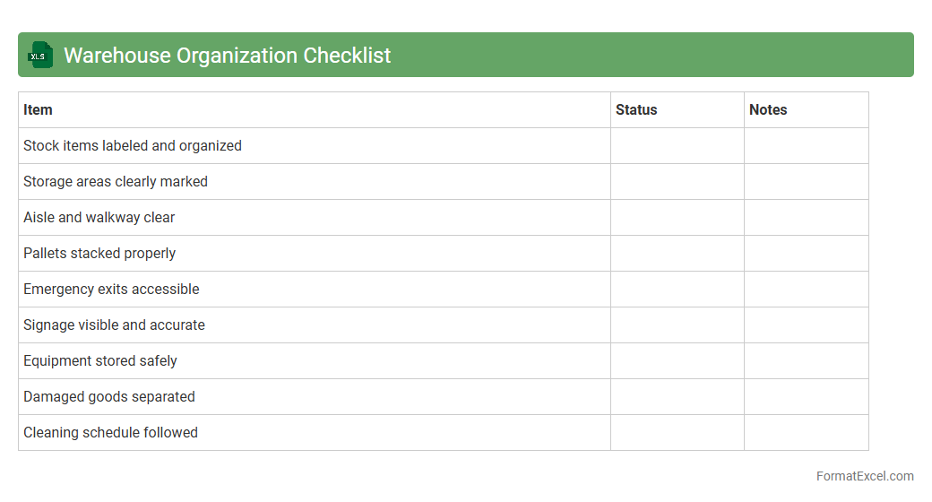Viewport: 932px width, 502px height.
Task: Click the 'Emergency exits accessible' item
Action: [x=111, y=289]
